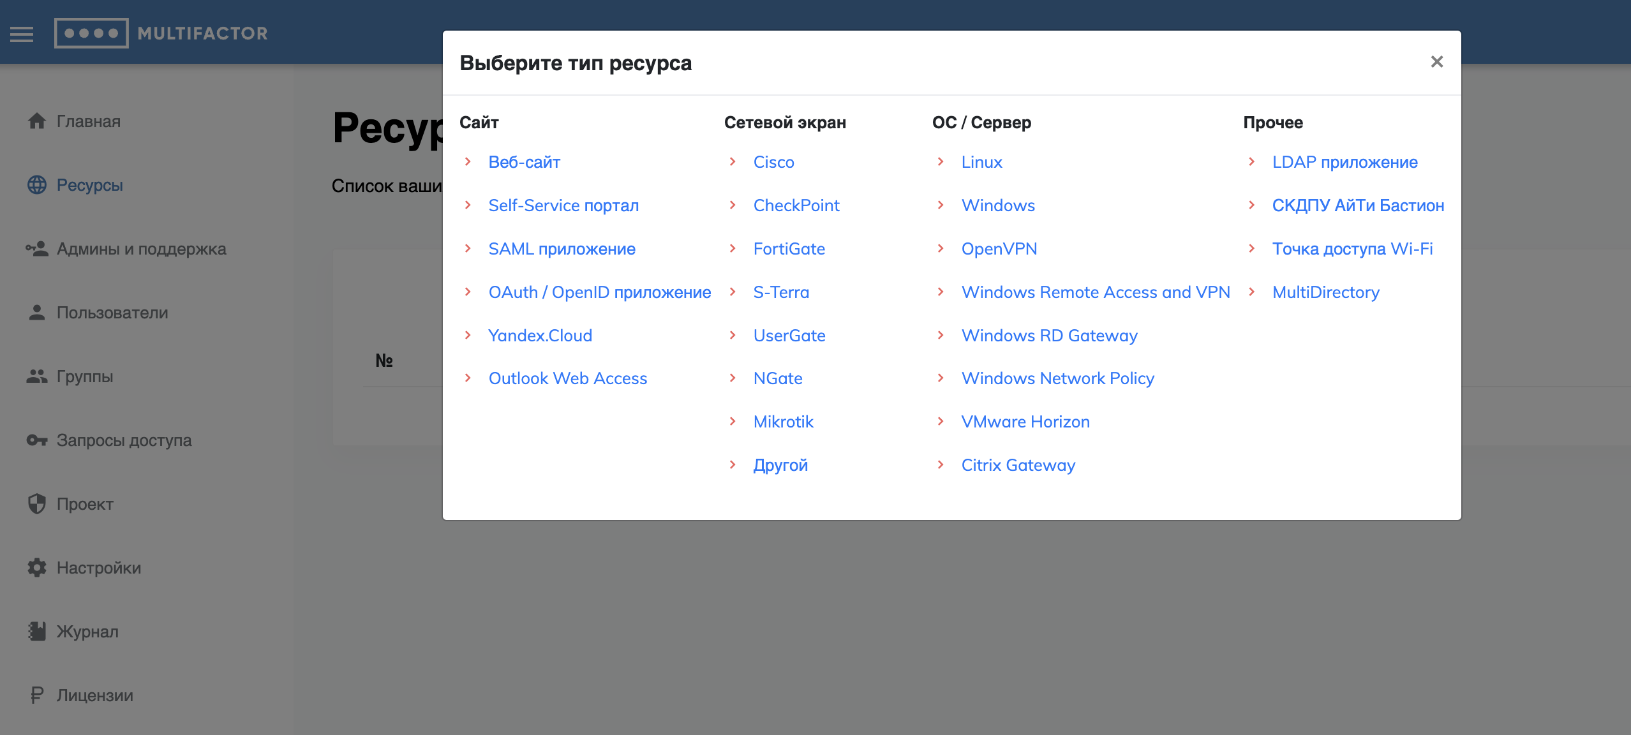
Task: Click the journal book icon beside Журнал
Action: pos(37,632)
